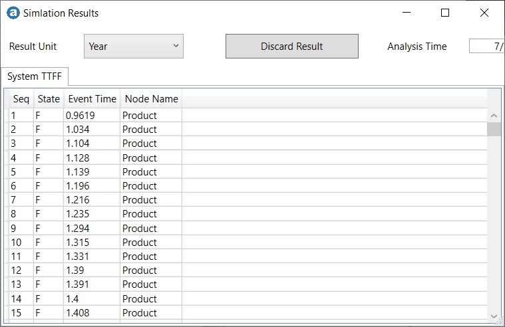Click the Discard Result button

(291, 47)
